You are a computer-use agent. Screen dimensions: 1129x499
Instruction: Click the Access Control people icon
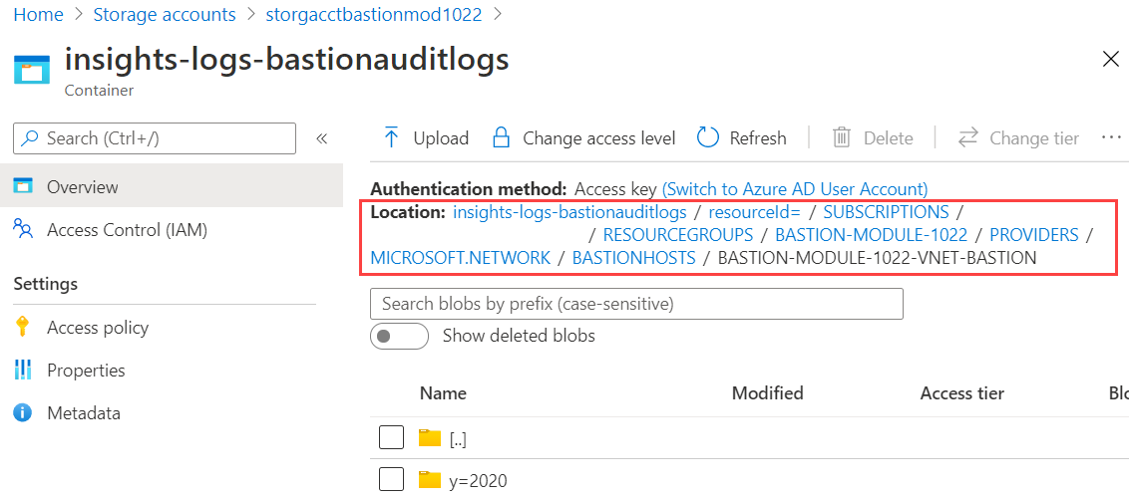23,230
